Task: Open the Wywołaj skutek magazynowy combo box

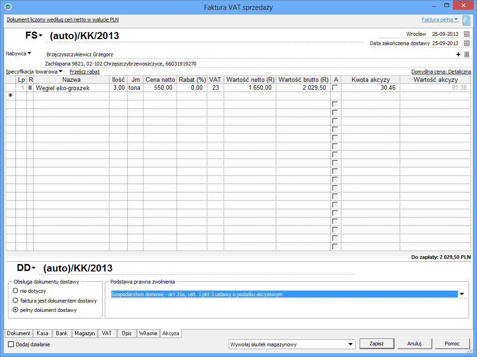Action: tap(350, 344)
